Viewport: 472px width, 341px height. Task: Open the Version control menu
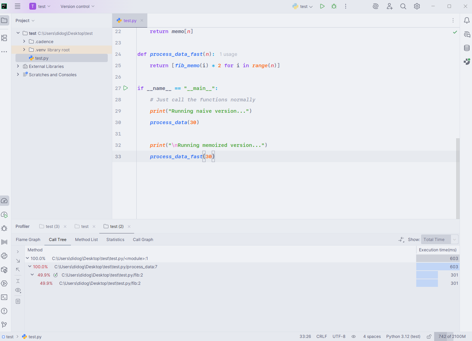pyautogui.click(x=77, y=6)
